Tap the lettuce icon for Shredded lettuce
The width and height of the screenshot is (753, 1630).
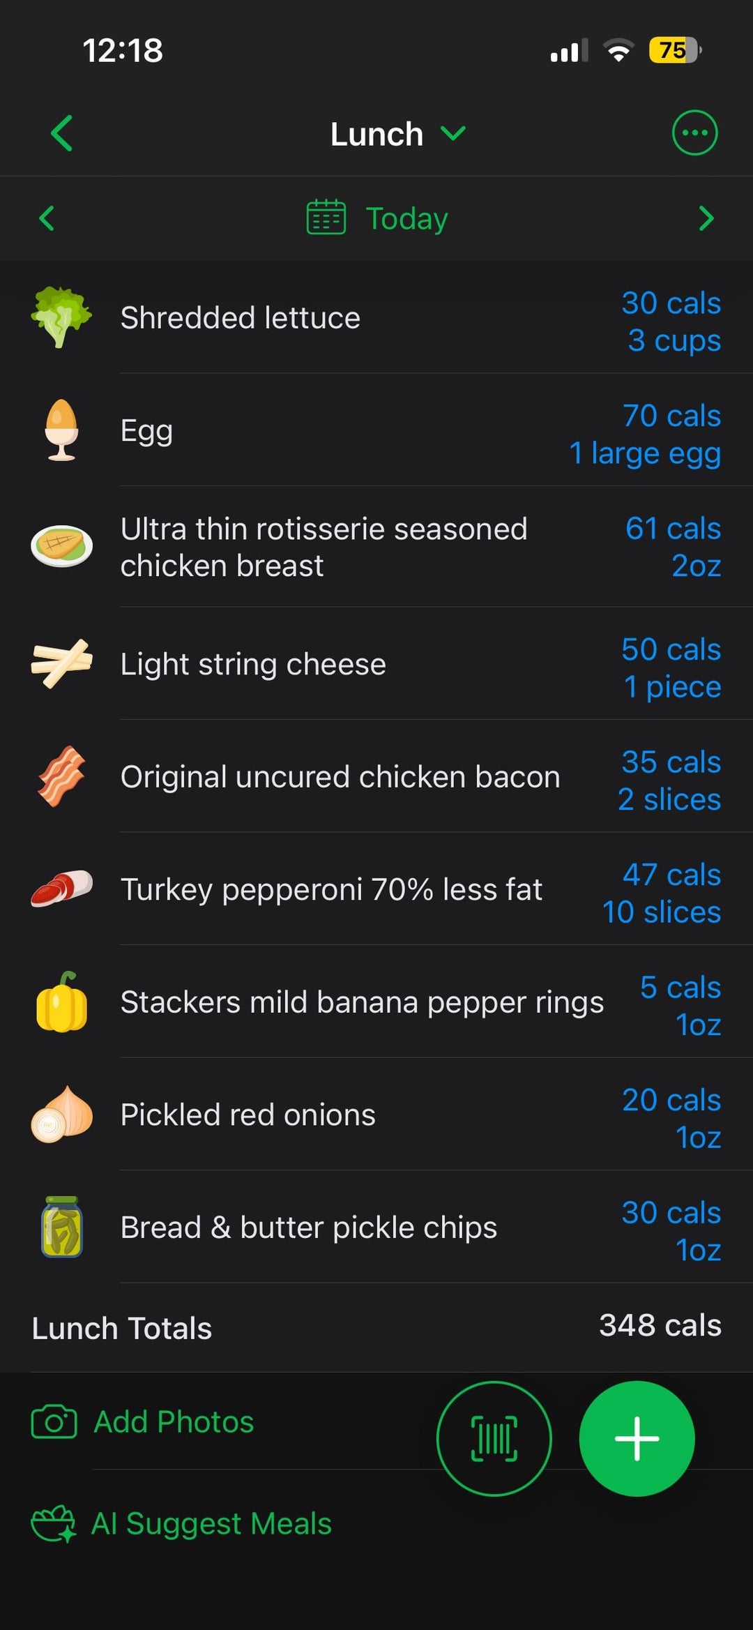pyautogui.click(x=61, y=317)
